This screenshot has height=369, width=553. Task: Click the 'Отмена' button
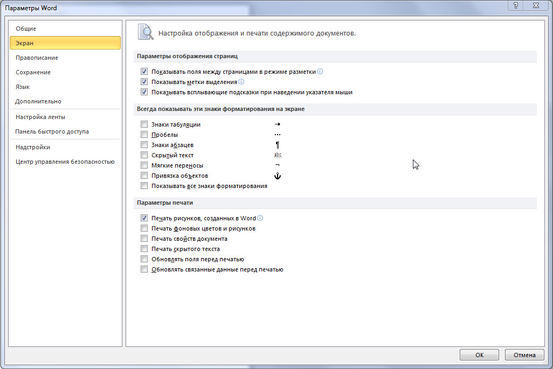(x=524, y=355)
